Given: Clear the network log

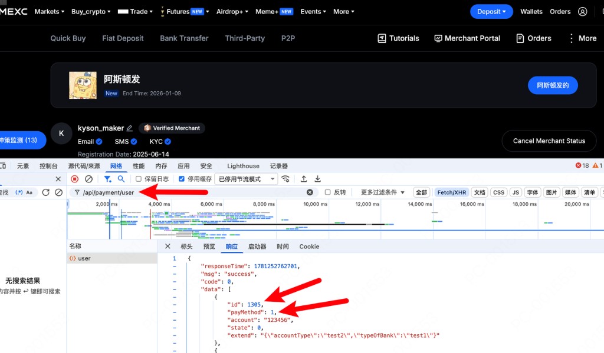Looking at the screenshot, I should [x=88, y=179].
